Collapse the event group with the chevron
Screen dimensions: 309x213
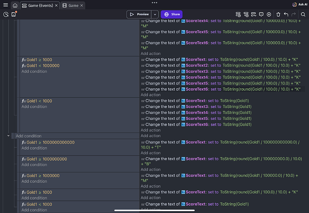[9, 135]
